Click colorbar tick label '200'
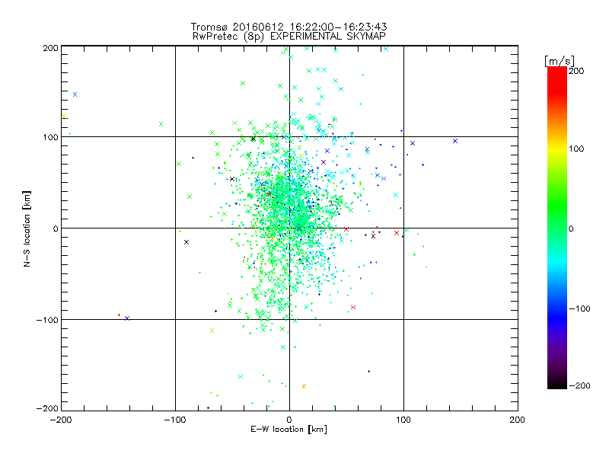This screenshot has height=457, width=609. pos(576,71)
